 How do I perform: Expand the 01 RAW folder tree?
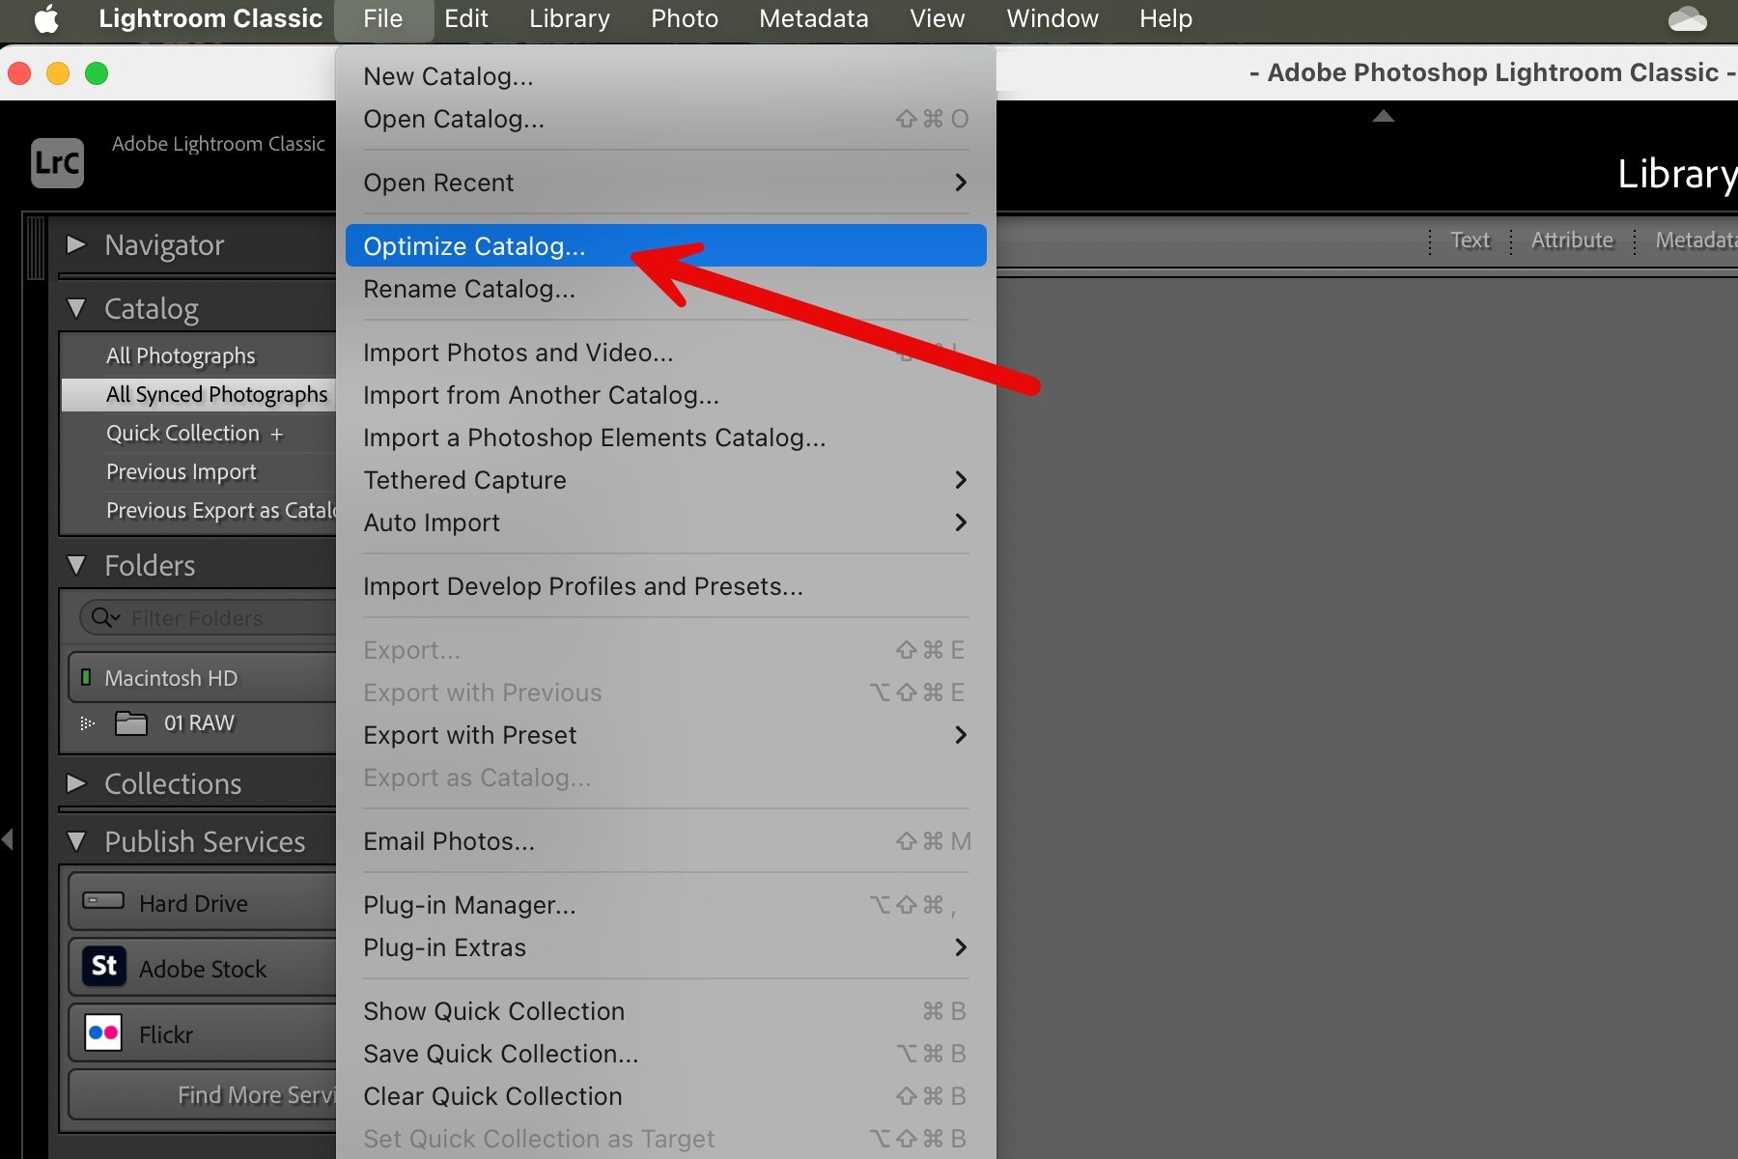pyautogui.click(x=87, y=722)
